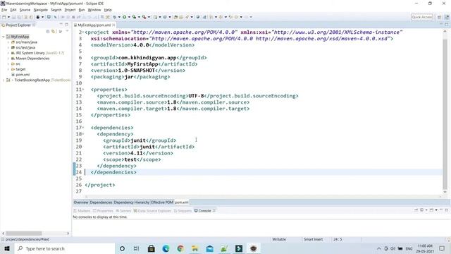Open the Run menu

(x=82, y=10)
